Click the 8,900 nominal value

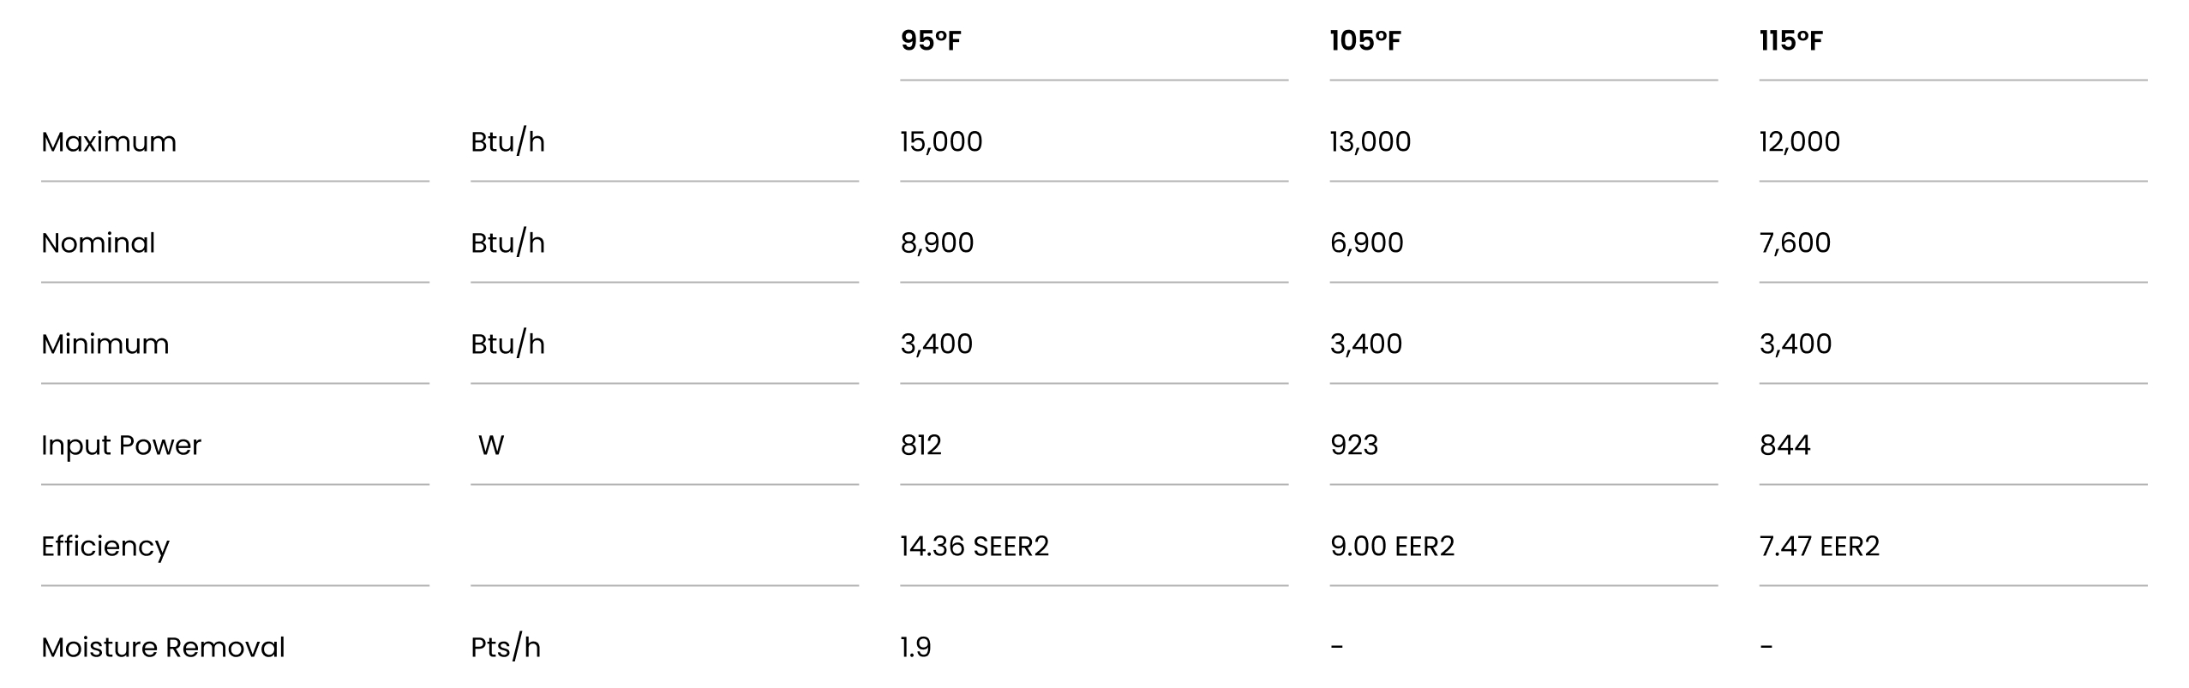pos(937,242)
